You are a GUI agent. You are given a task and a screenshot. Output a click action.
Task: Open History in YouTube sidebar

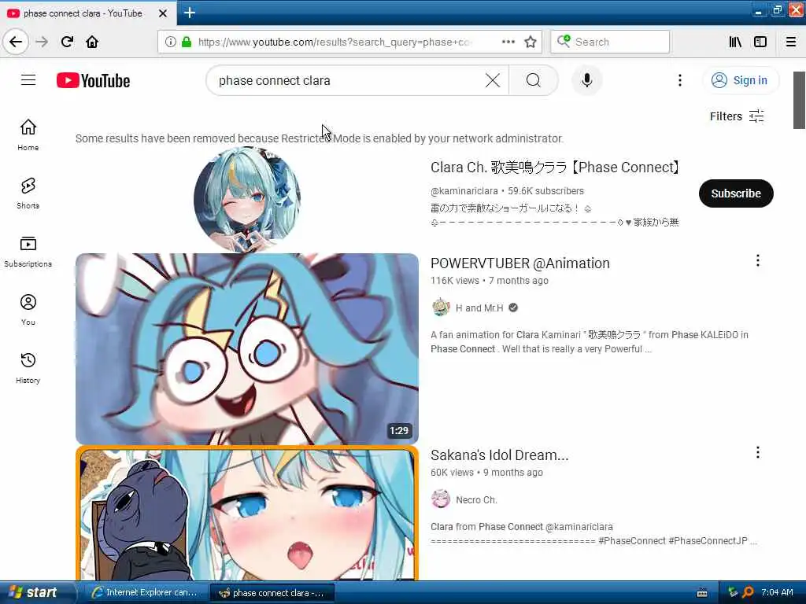[28, 368]
